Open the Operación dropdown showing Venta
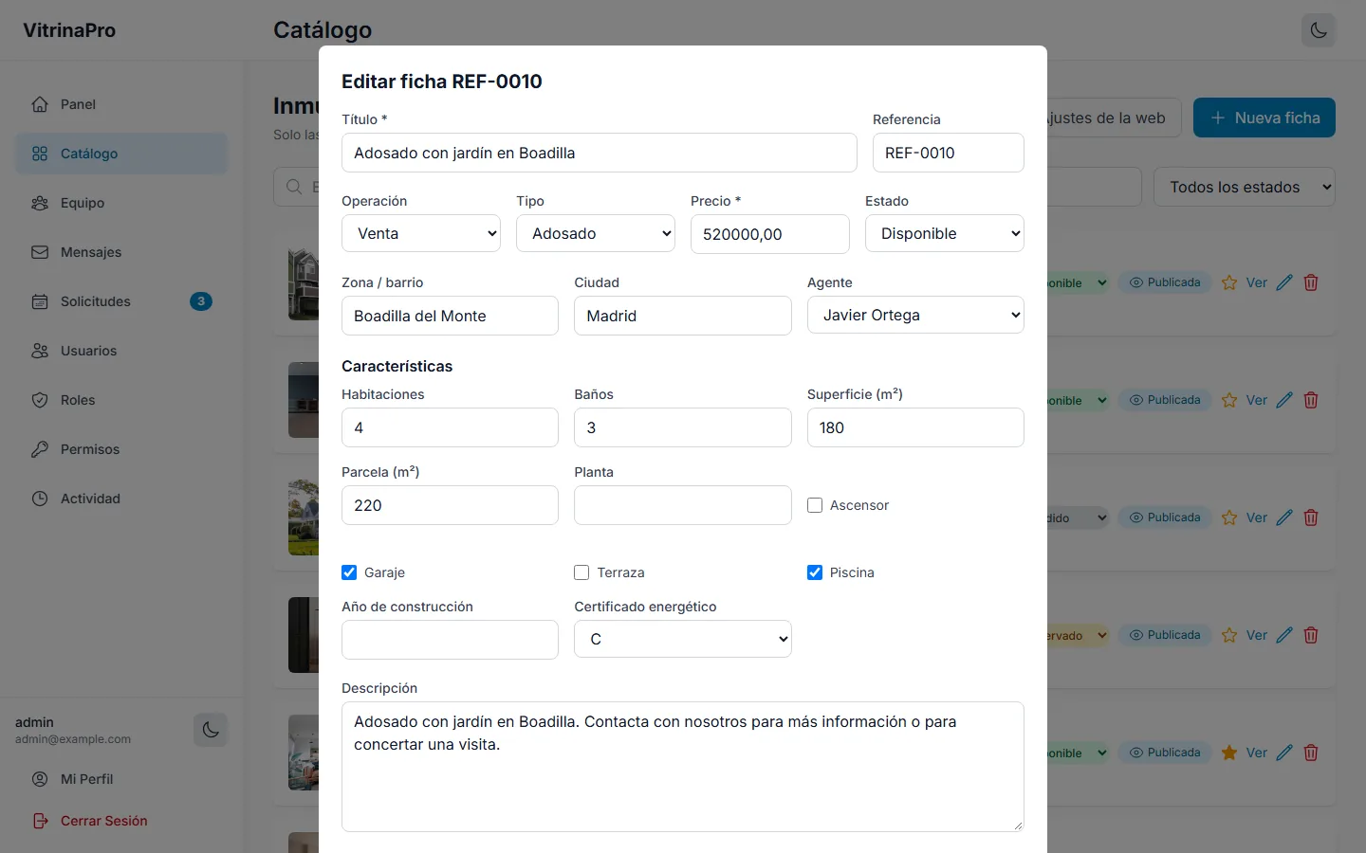The height and width of the screenshot is (853, 1366). 421,233
